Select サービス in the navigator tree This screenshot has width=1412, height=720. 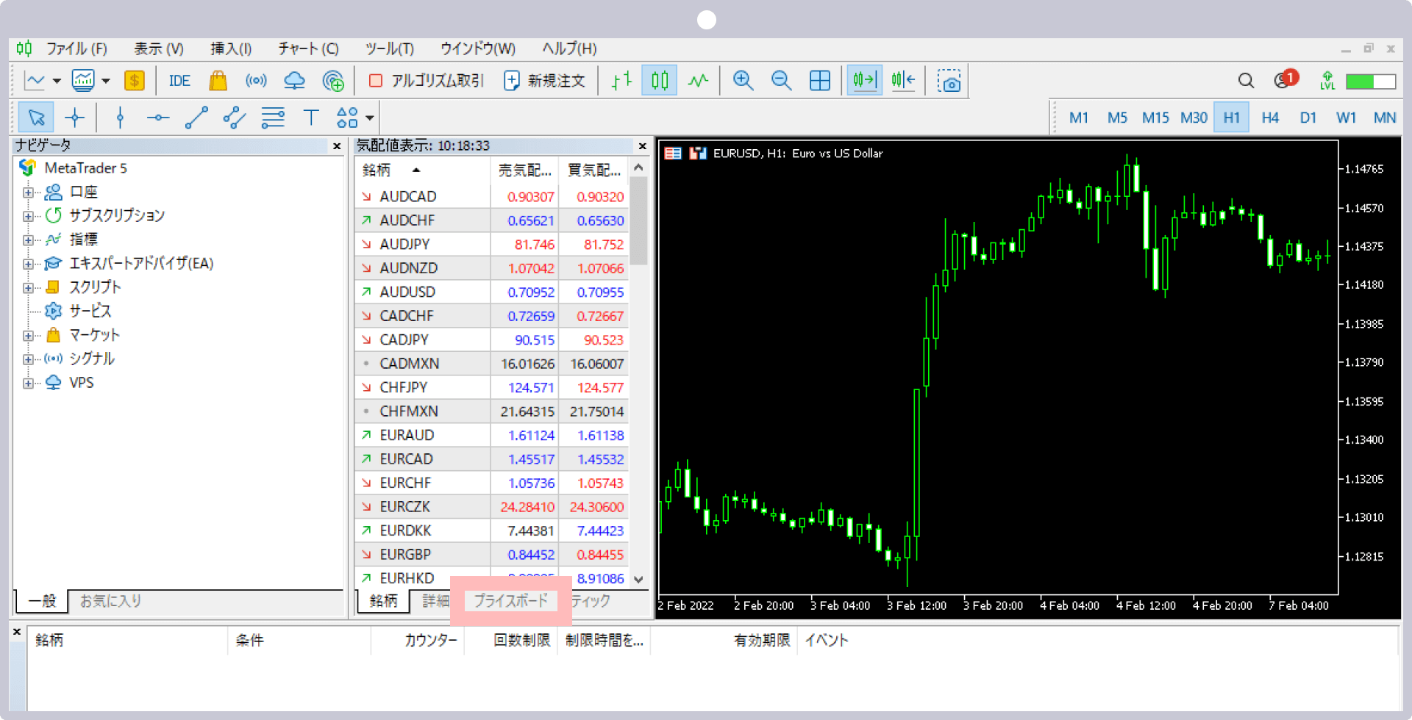90,312
